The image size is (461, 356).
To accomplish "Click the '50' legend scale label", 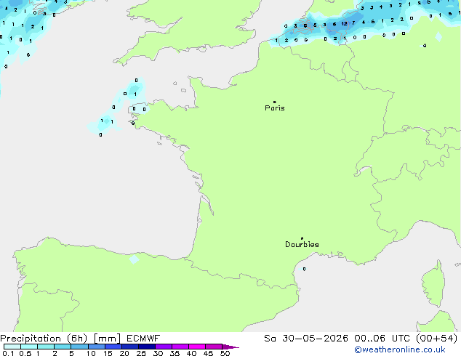I will (225, 353).
